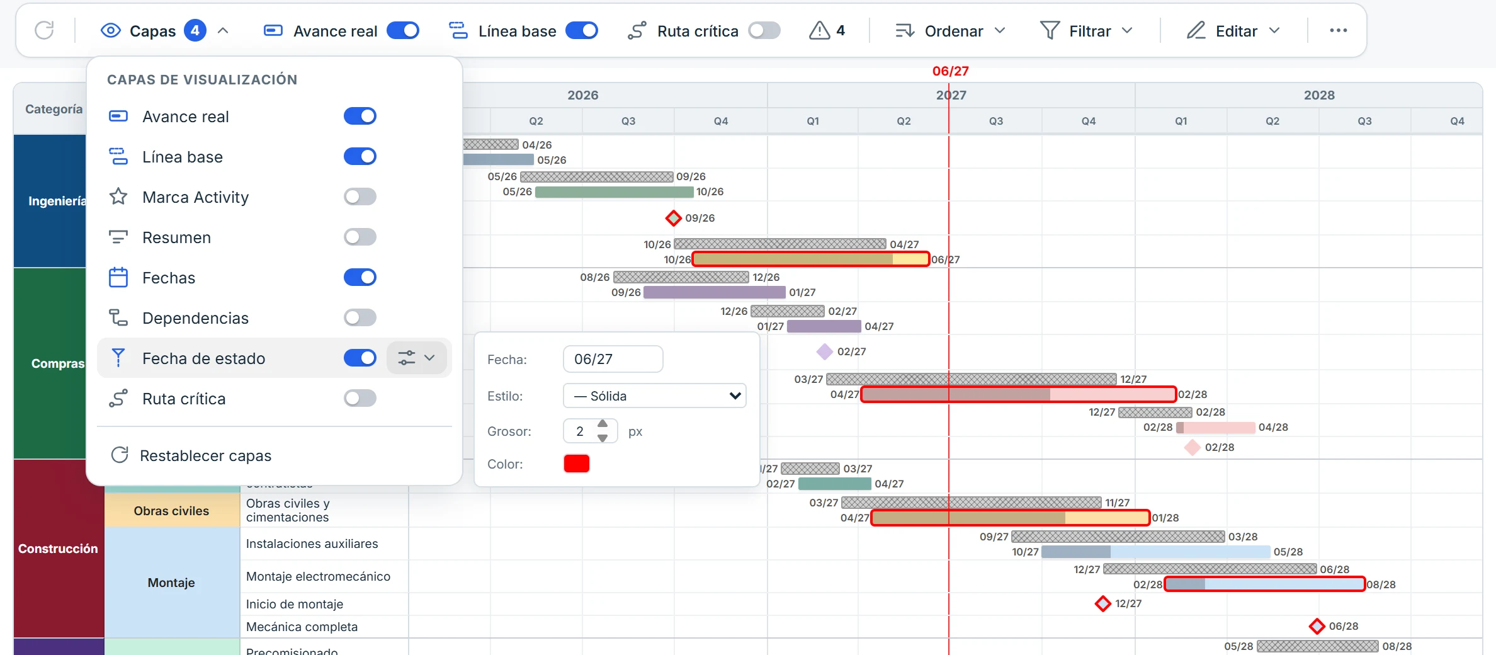Click the Mecánica completa milestone diamond 06/28
The height and width of the screenshot is (655, 1496).
(x=1317, y=626)
